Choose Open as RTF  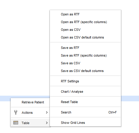(85, 14)
